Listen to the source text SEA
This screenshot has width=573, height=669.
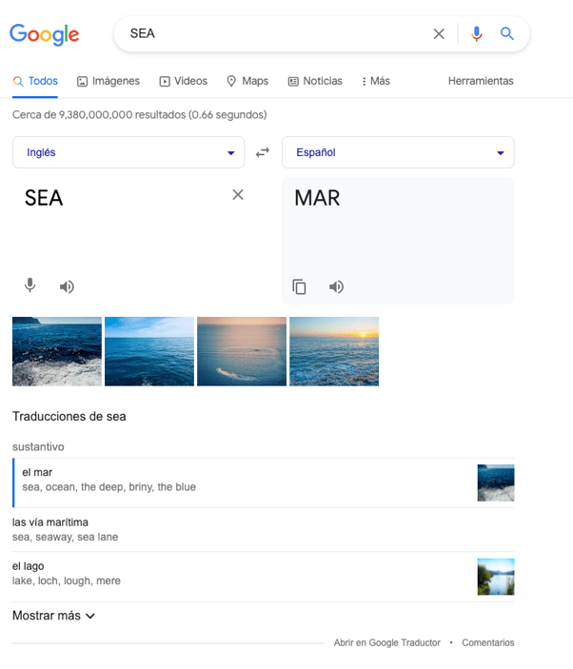(x=67, y=286)
